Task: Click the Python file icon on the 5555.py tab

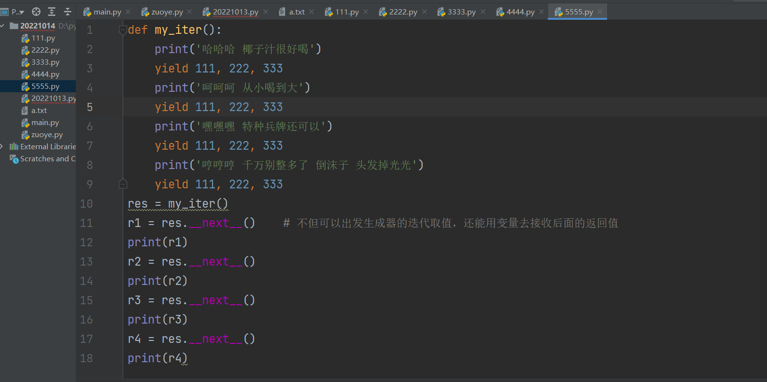Action: click(x=558, y=12)
